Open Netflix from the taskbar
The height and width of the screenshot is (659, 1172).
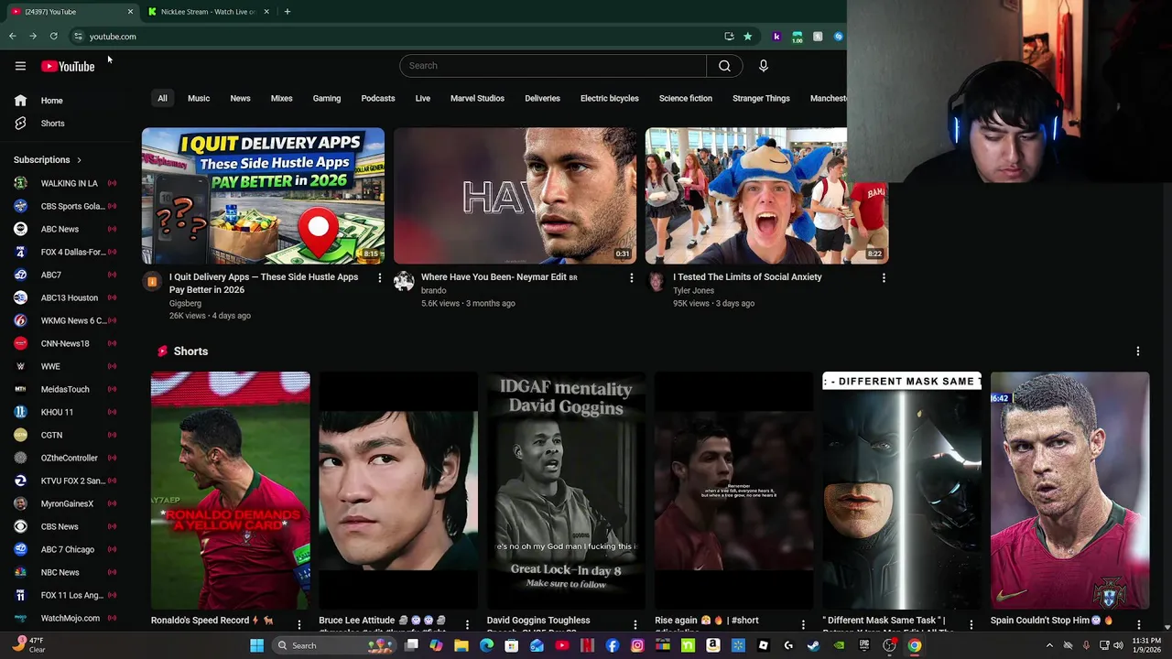(587, 645)
